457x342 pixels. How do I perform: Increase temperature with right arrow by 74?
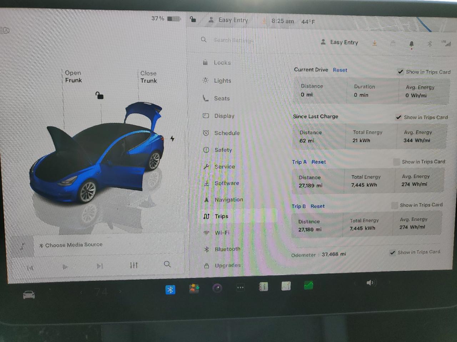click(120, 291)
